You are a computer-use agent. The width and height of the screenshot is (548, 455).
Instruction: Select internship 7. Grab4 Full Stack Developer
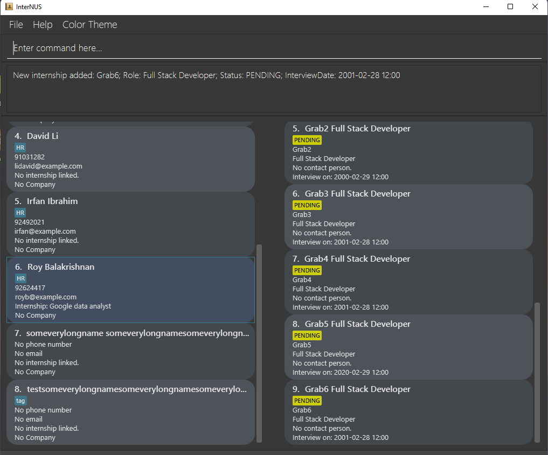[x=408, y=282]
